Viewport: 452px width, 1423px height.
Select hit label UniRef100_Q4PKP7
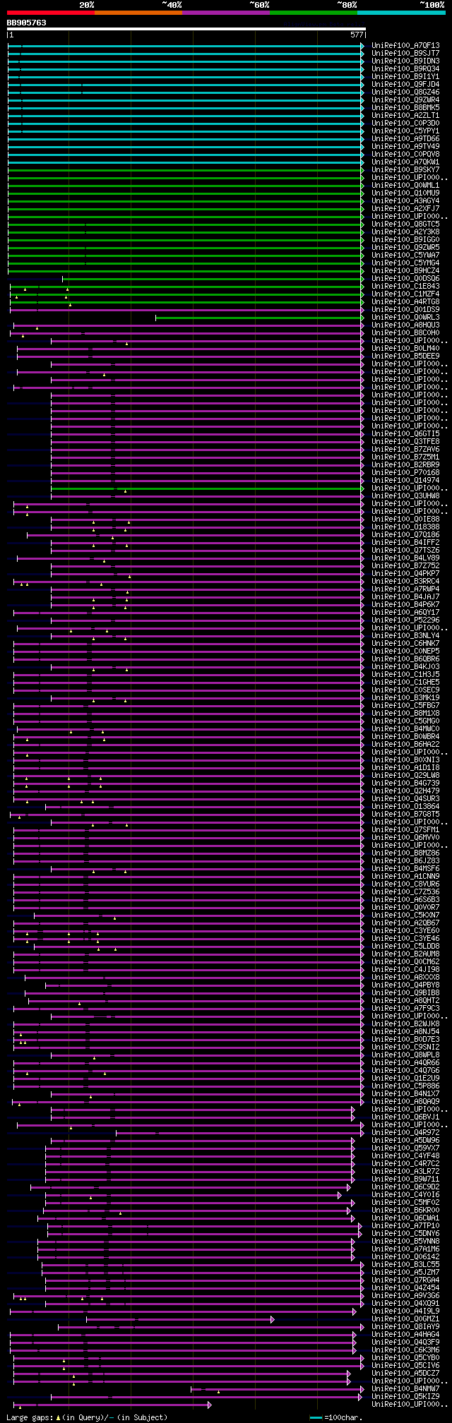click(405, 574)
